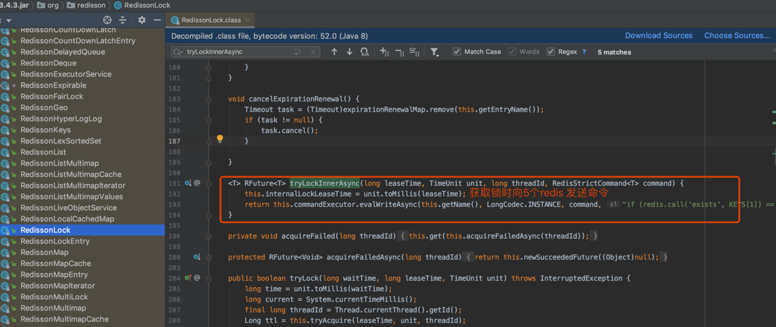Click the Choose Sources link
The height and width of the screenshot is (327, 776).
pyautogui.click(x=737, y=36)
